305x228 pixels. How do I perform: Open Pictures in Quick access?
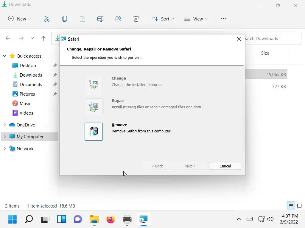(x=27, y=94)
